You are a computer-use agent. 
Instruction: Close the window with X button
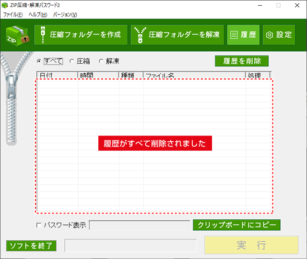pos(297,5)
